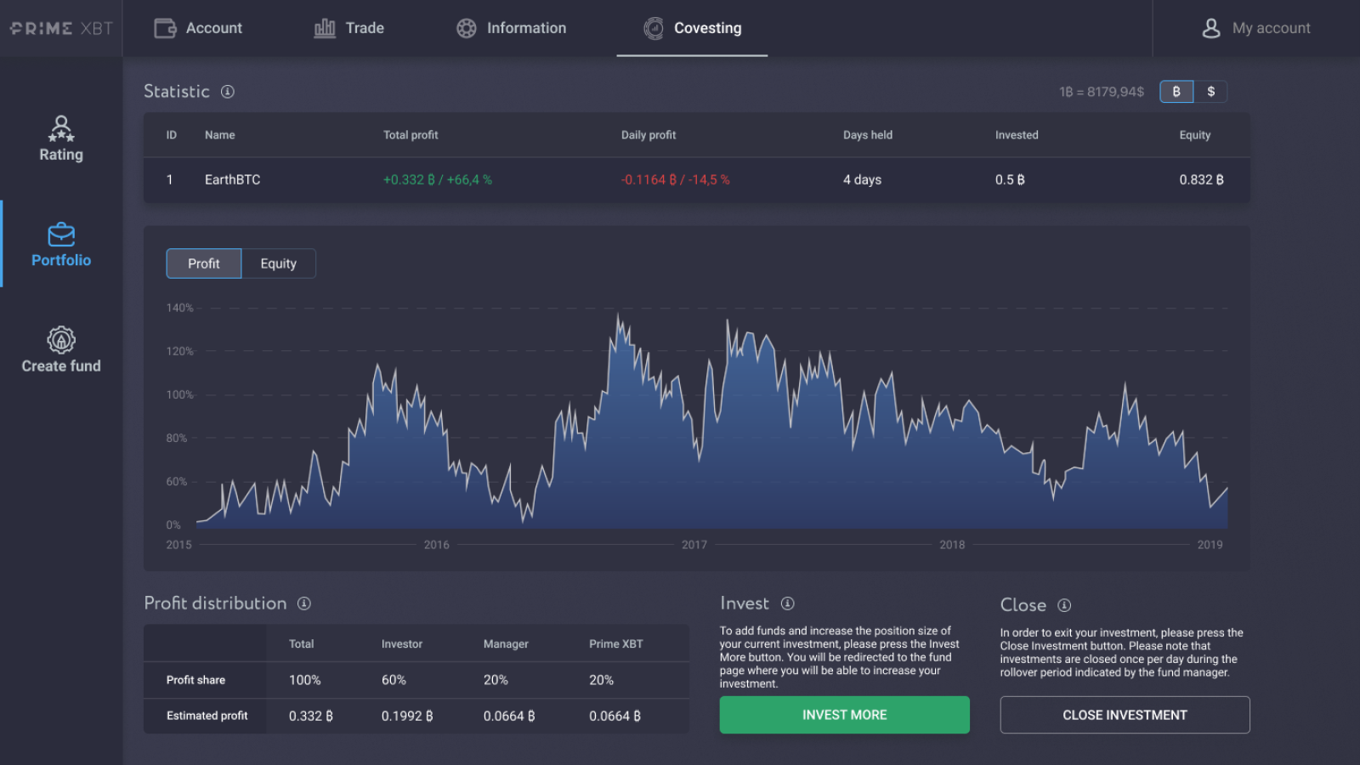Open the Create fund gear icon

(x=61, y=339)
